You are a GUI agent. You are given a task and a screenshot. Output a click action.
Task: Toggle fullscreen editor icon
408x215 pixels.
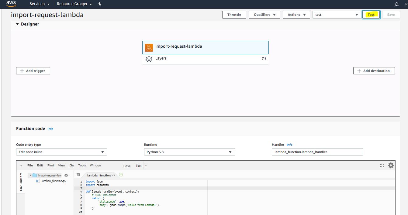[382, 166]
